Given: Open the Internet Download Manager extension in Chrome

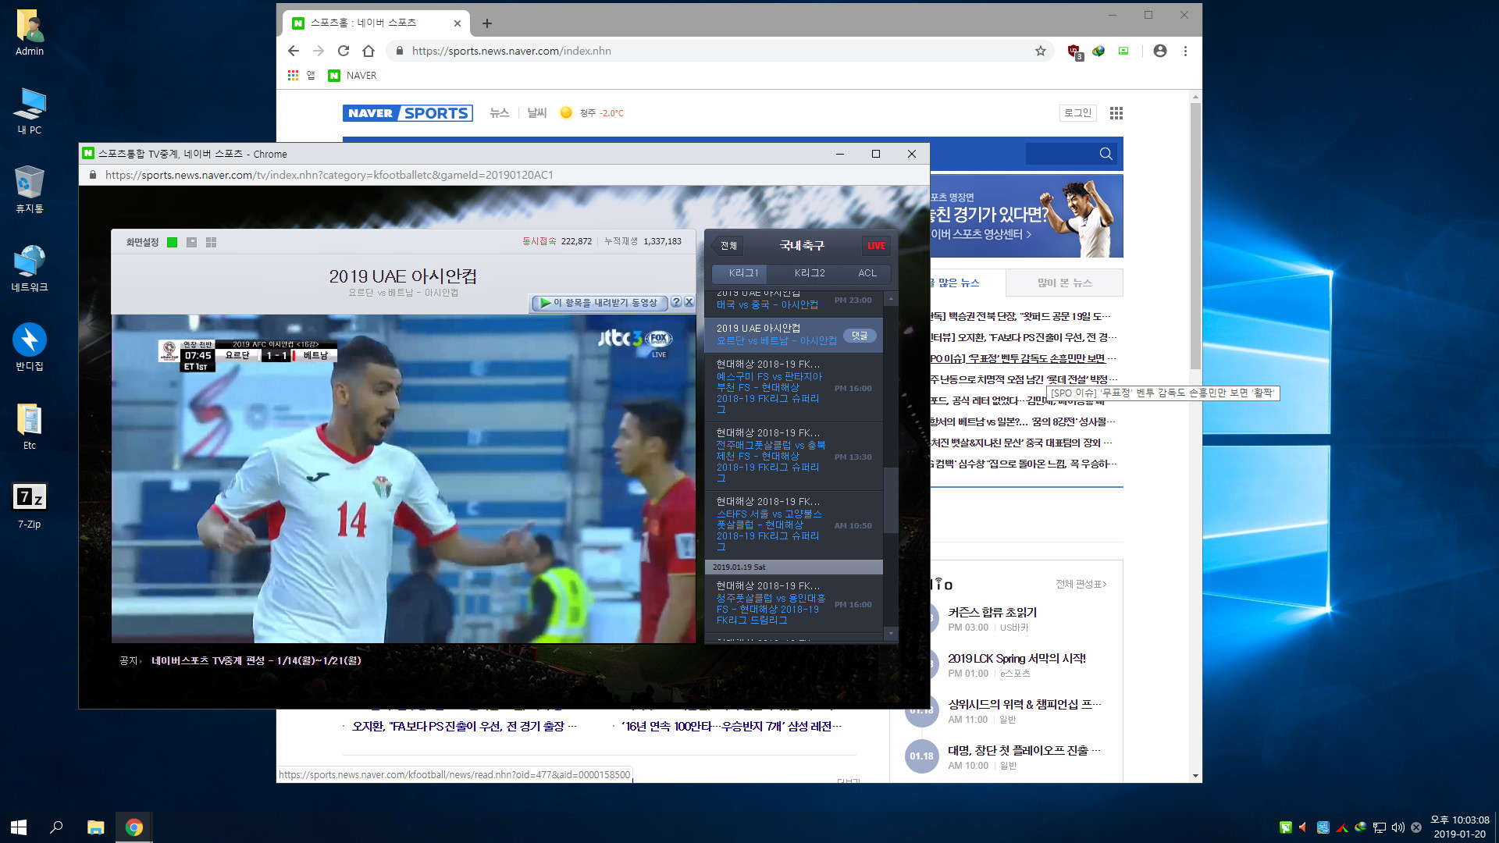Looking at the screenshot, I should [x=1098, y=51].
